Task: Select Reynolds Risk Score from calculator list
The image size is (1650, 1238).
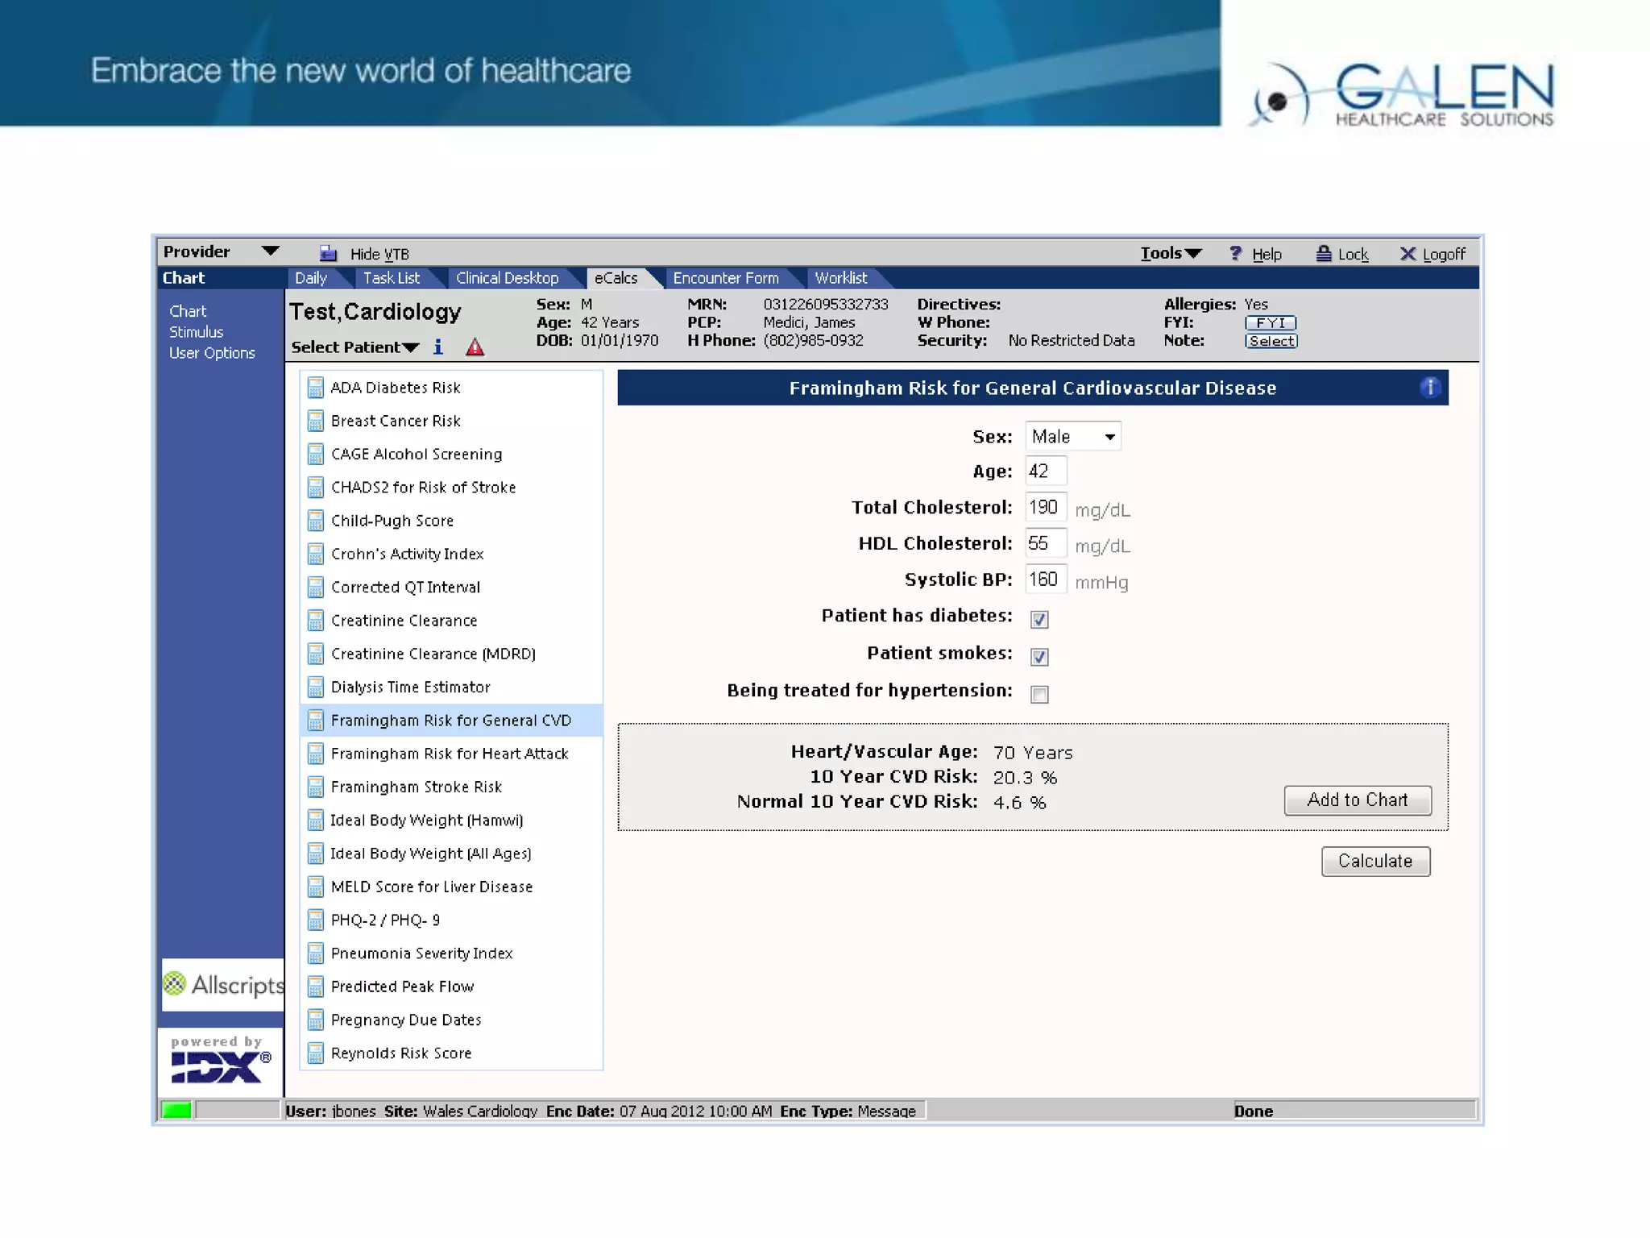Action: [400, 1053]
